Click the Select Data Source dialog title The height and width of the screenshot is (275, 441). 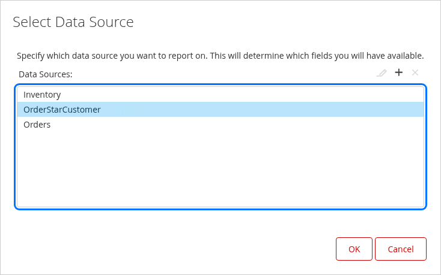pos(73,23)
